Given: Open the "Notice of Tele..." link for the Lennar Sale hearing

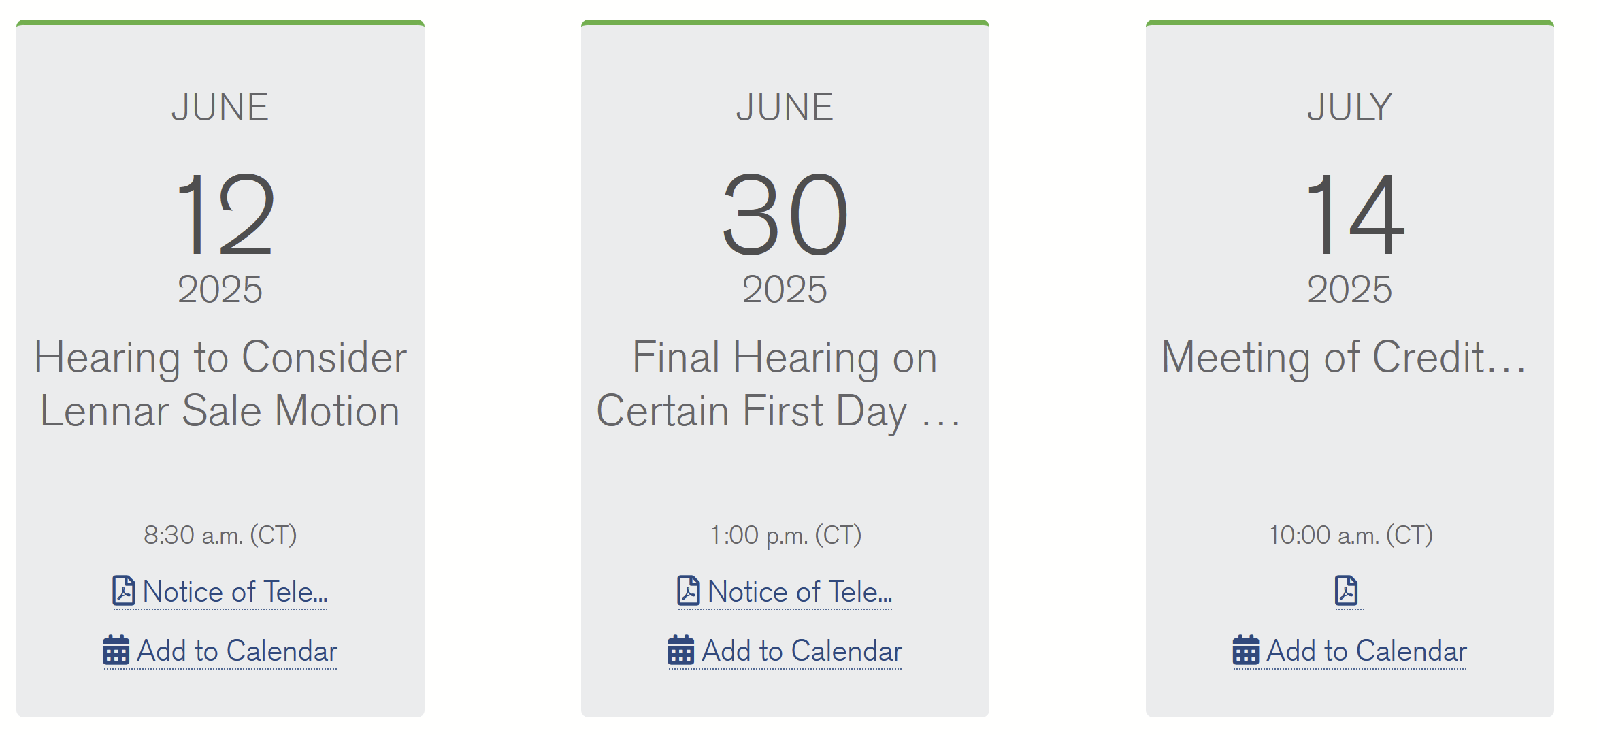Looking at the screenshot, I should pyautogui.click(x=235, y=591).
